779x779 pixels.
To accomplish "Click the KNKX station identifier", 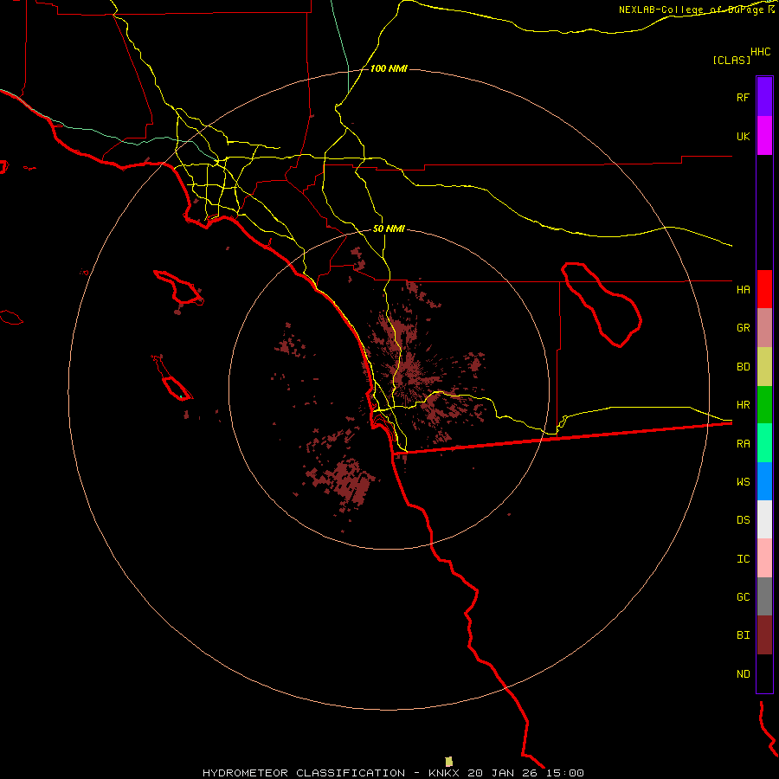I will (444, 773).
